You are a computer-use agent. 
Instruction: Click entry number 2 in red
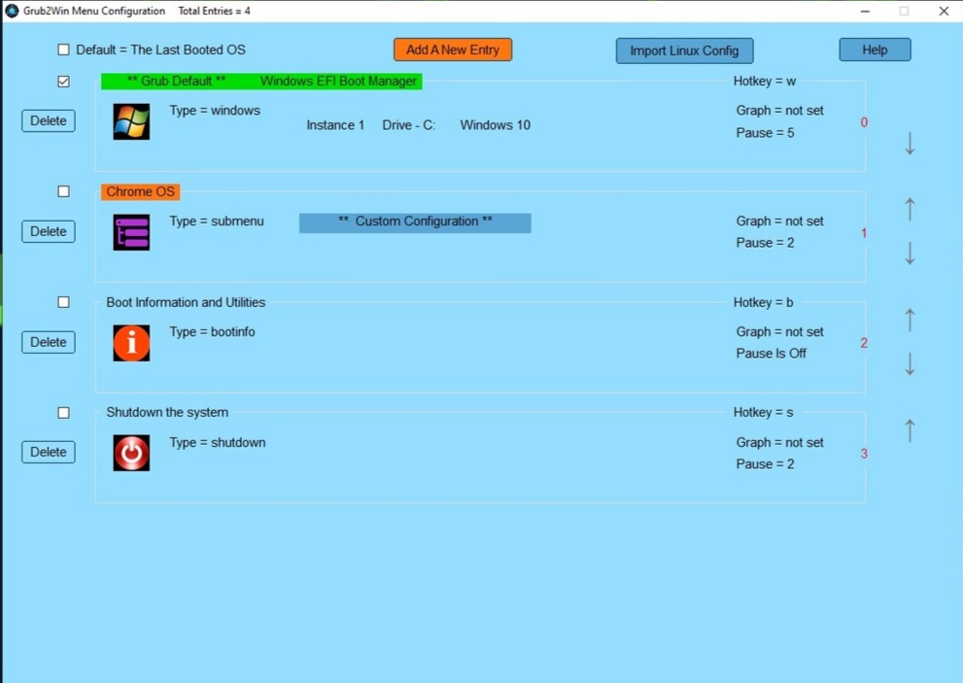pos(864,343)
